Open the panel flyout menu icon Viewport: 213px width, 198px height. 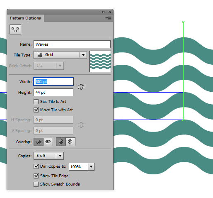109,18
